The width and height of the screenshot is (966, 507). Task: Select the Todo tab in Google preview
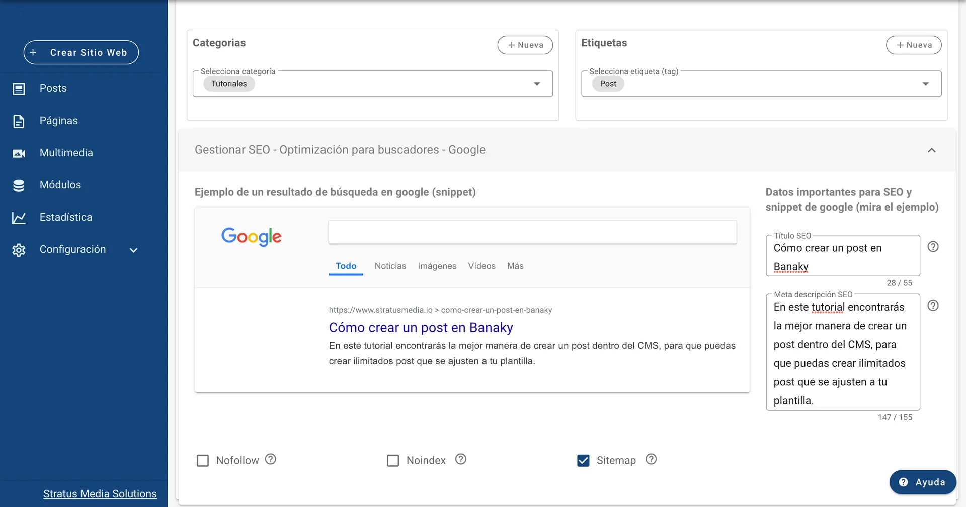coord(346,266)
